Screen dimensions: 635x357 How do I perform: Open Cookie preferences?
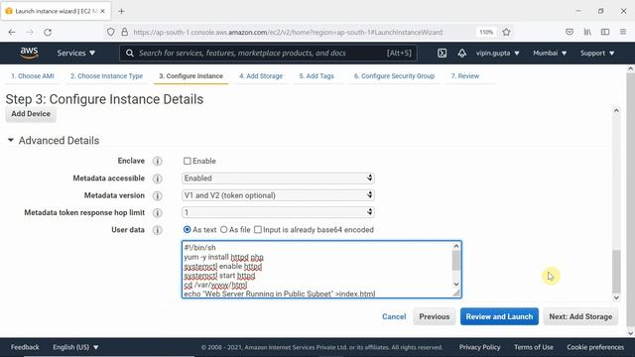coord(595,347)
